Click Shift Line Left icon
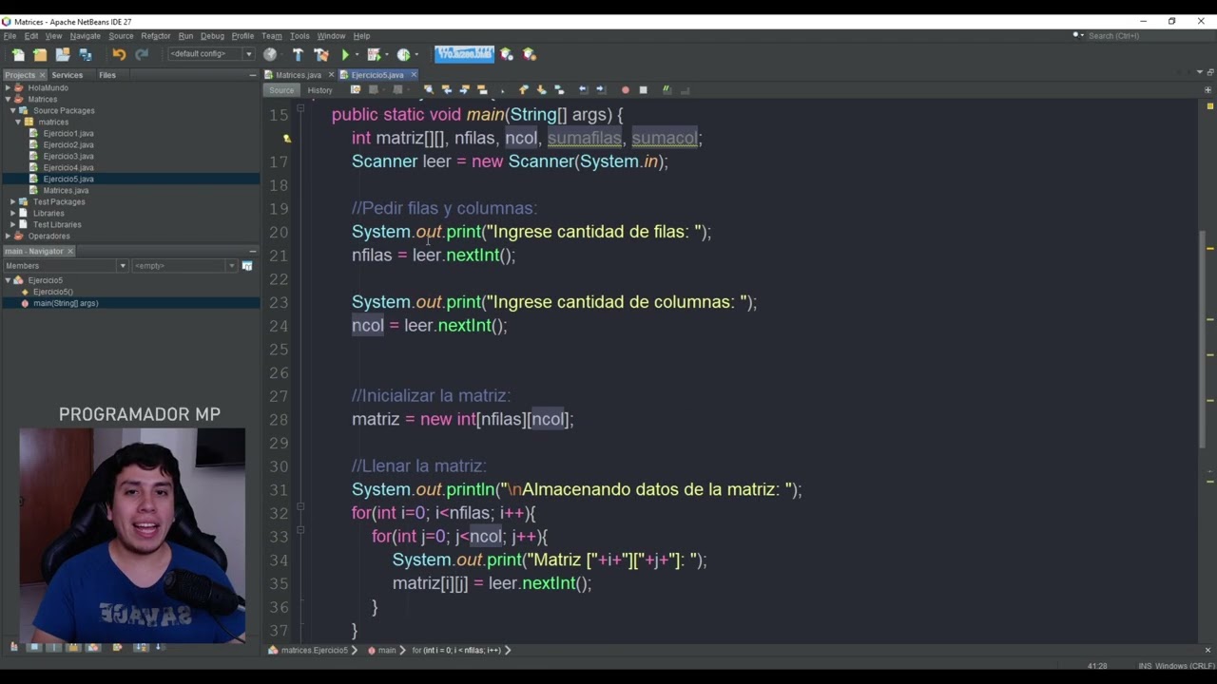The image size is (1217, 684). (583, 90)
